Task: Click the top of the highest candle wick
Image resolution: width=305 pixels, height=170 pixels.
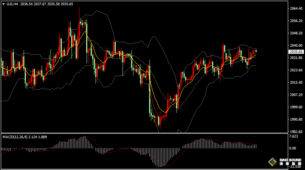Action: click(x=79, y=8)
